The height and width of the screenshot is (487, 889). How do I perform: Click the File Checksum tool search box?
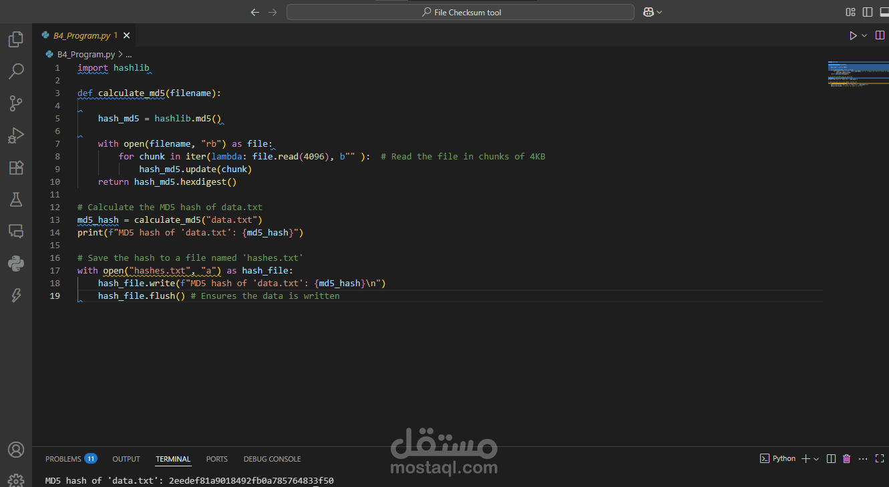pos(460,12)
